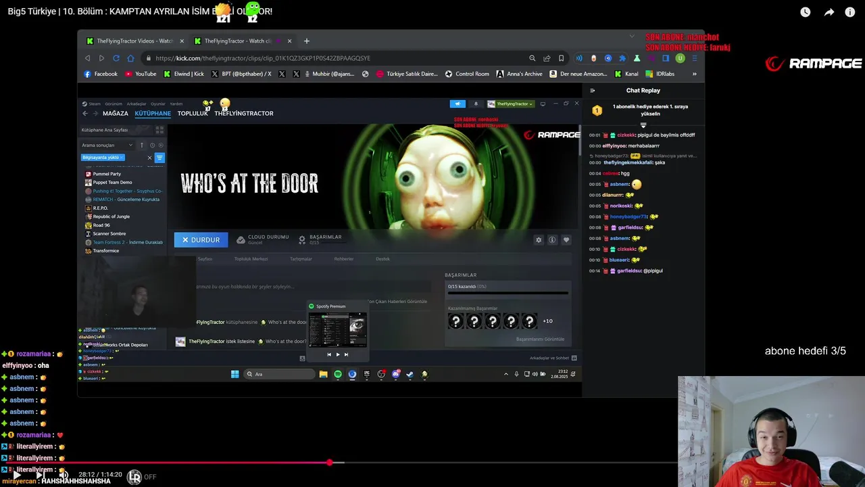Click the DURDUR button to stop game
Image resolution: width=865 pixels, height=487 pixels.
coord(201,240)
